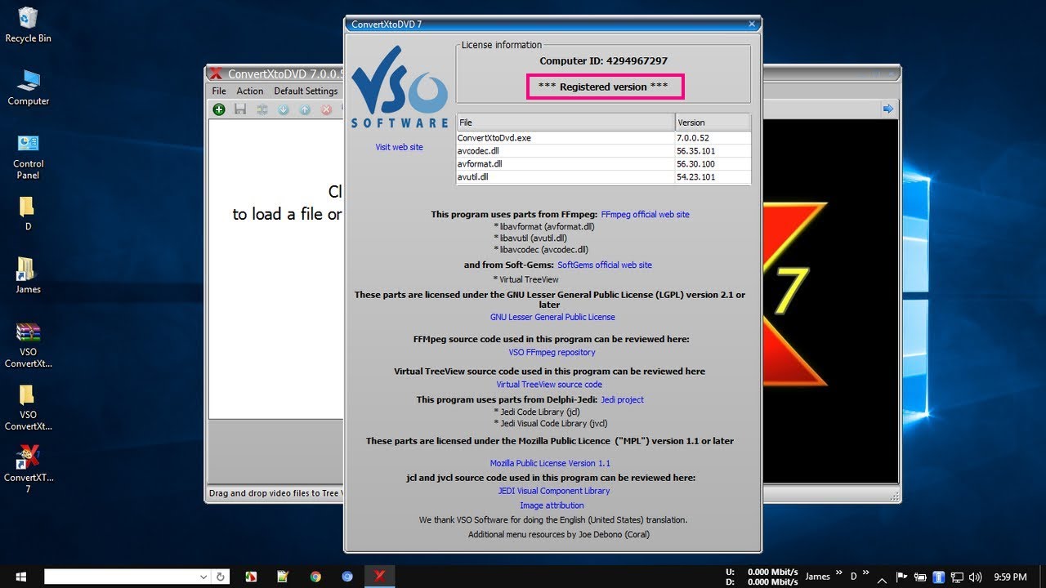Open FFmpeg official web site link
This screenshot has width=1046, height=588.
[x=645, y=214]
